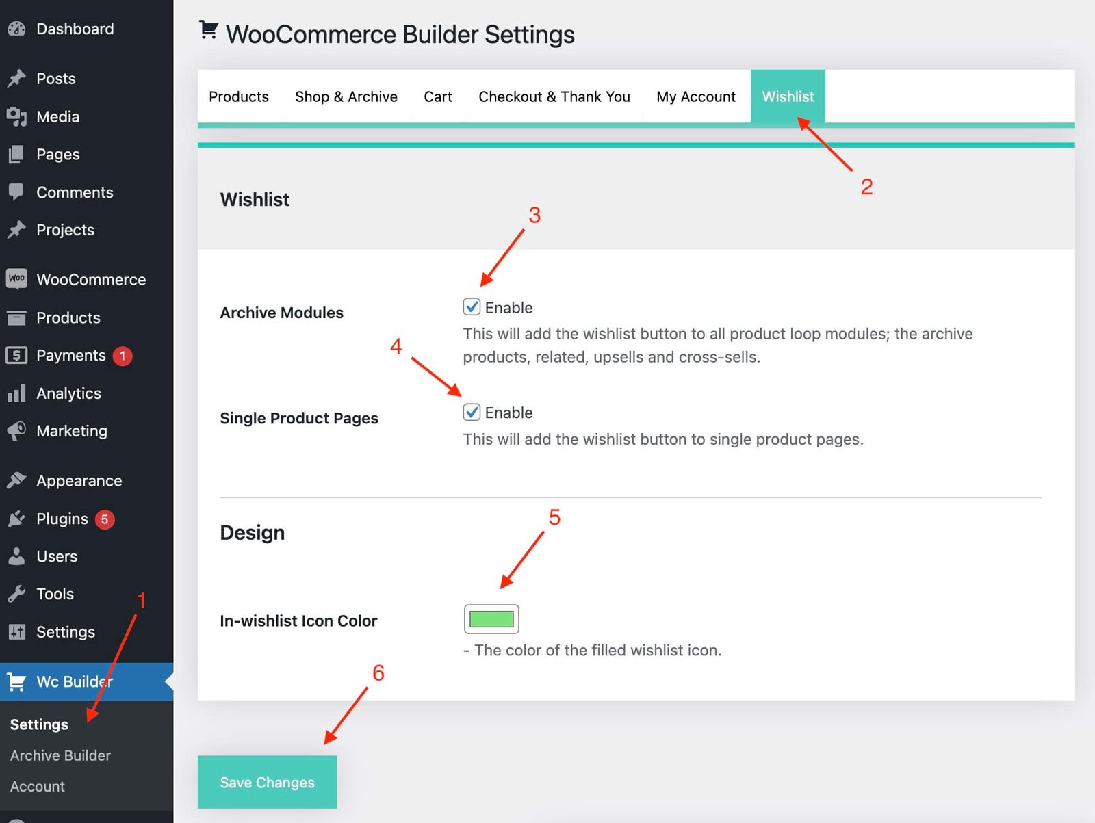Open Settings submenu under Wc Builder
Image resolution: width=1095 pixels, height=823 pixels.
(x=39, y=724)
